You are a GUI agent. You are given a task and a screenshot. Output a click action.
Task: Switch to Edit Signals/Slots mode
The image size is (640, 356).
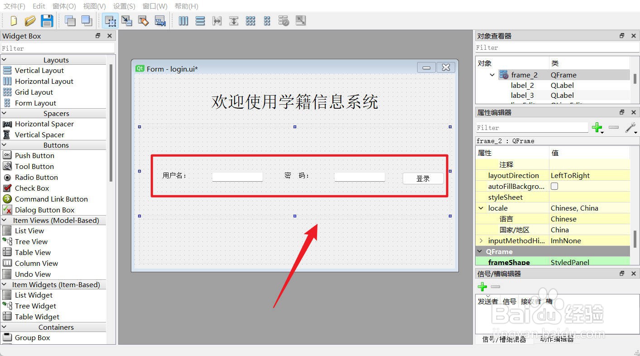tap(127, 20)
